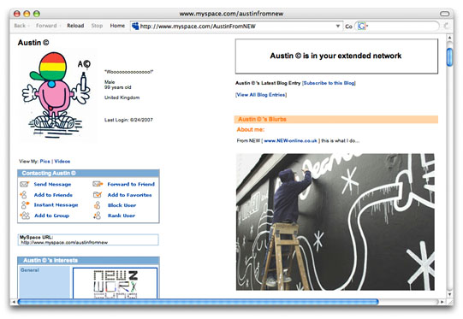Click the Austin ©'s Interests header
The width and height of the screenshot is (463, 319).
(x=88, y=260)
